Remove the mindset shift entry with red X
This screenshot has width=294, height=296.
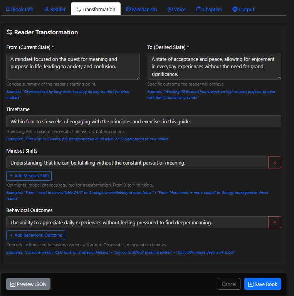pos(274,163)
